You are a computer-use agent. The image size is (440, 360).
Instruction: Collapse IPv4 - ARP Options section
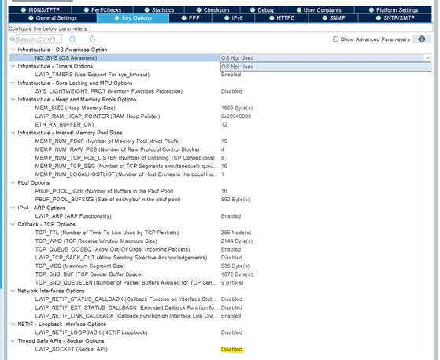(x=13, y=208)
